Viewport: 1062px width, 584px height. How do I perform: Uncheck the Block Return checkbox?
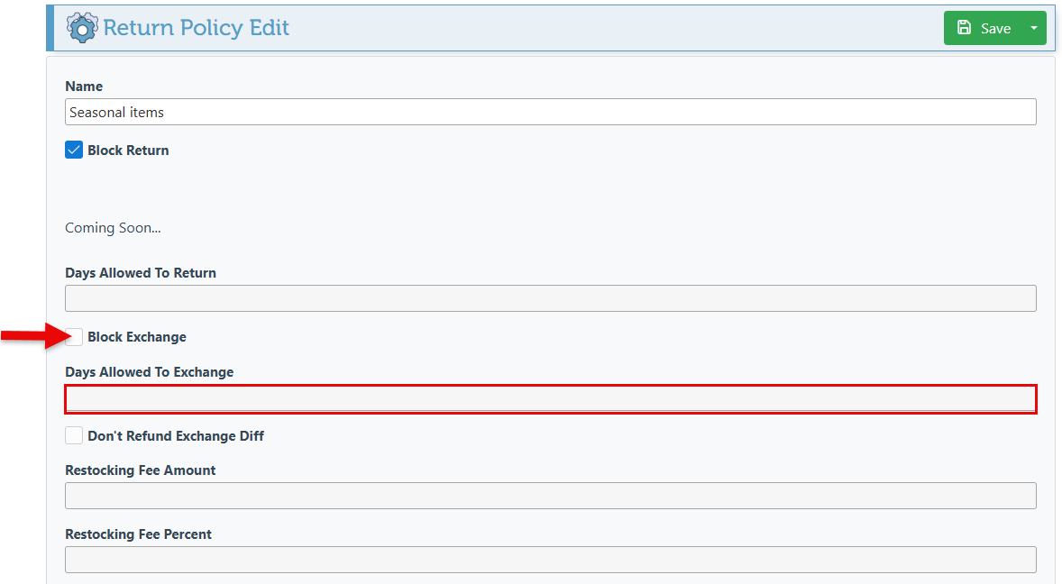pyautogui.click(x=74, y=151)
